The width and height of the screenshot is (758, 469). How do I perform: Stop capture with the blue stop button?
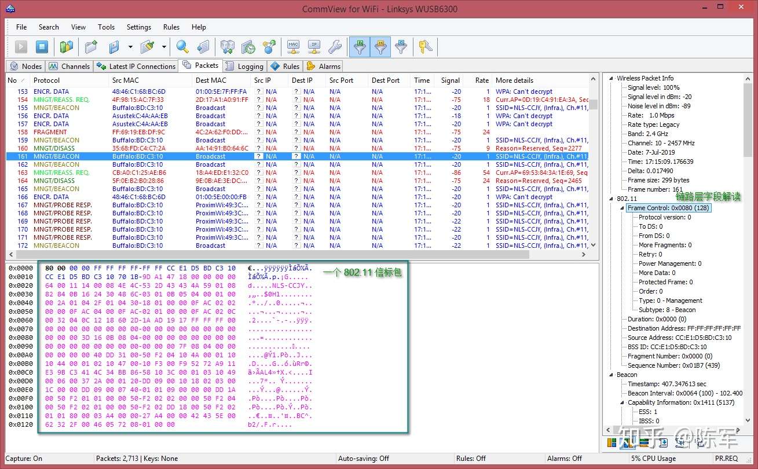pos(42,47)
